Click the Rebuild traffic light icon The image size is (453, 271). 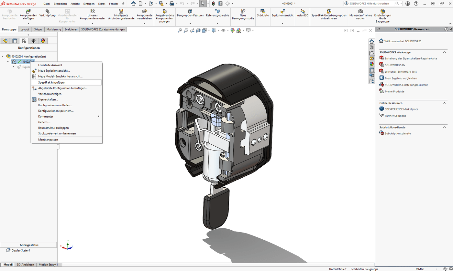(213, 4)
